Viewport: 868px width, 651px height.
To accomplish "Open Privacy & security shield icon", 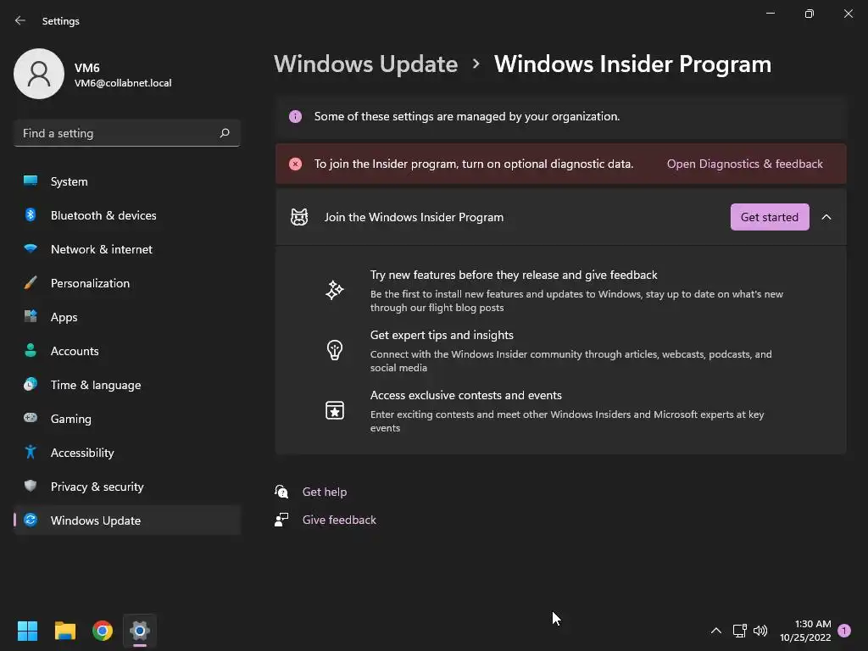I will (31, 487).
